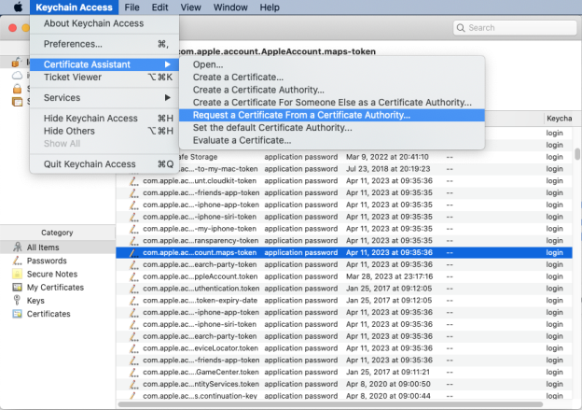Select the Certificates category label

coord(48,314)
